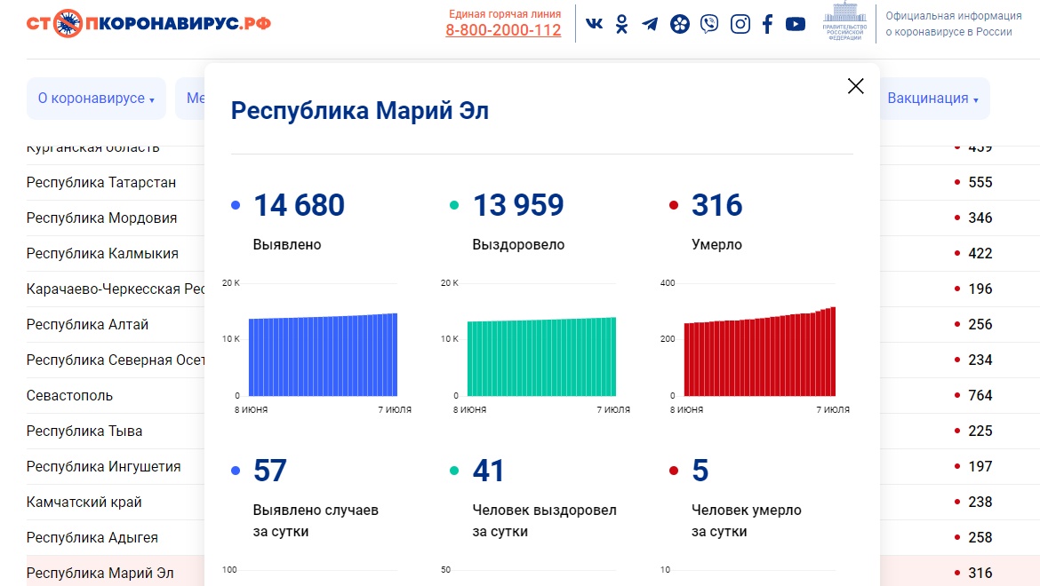
Task: Expand the Вакцинация dropdown menu
Action: click(932, 99)
